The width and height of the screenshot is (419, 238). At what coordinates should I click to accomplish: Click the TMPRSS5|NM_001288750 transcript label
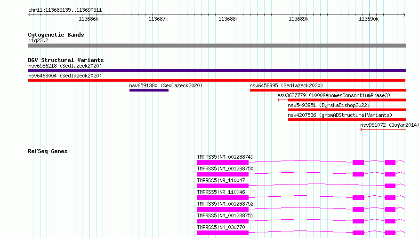click(x=225, y=169)
